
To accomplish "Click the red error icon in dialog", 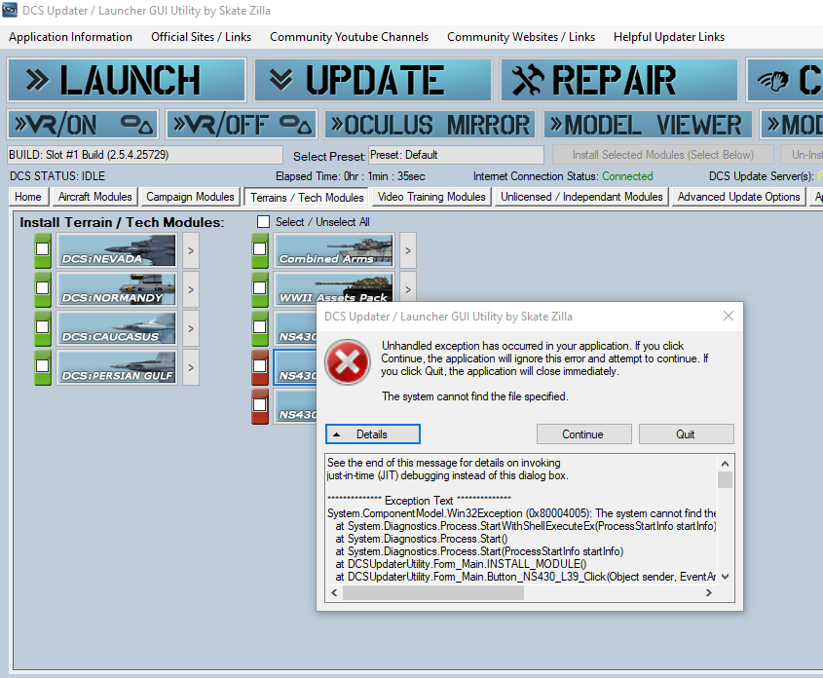I will point(348,361).
